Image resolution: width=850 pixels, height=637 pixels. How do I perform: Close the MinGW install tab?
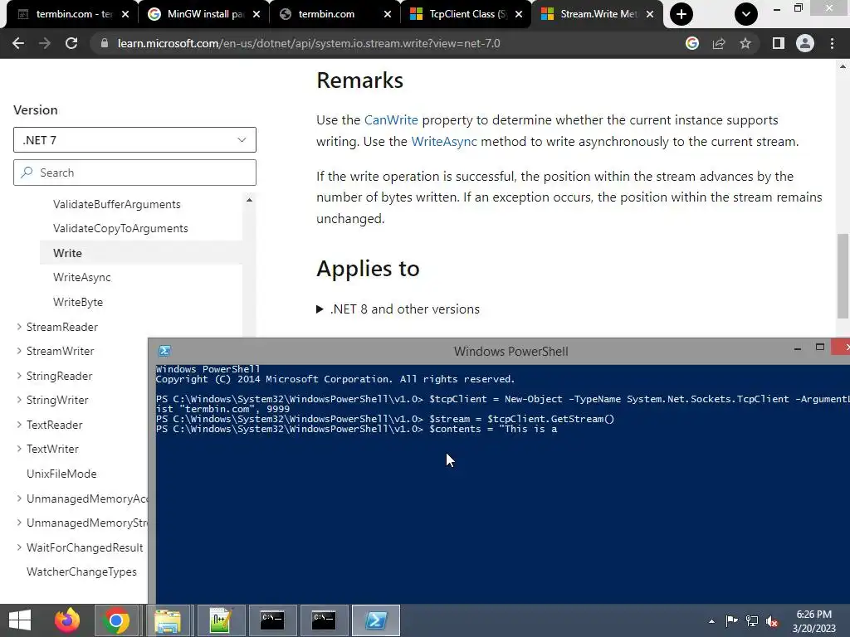tap(257, 14)
